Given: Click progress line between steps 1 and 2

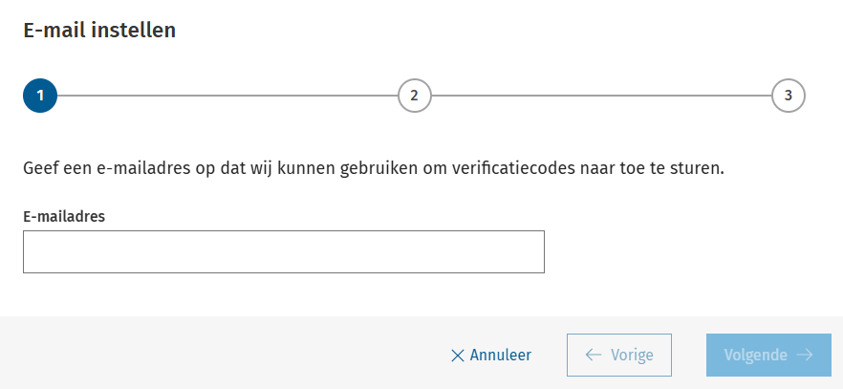Looking at the screenshot, I should click(x=227, y=96).
